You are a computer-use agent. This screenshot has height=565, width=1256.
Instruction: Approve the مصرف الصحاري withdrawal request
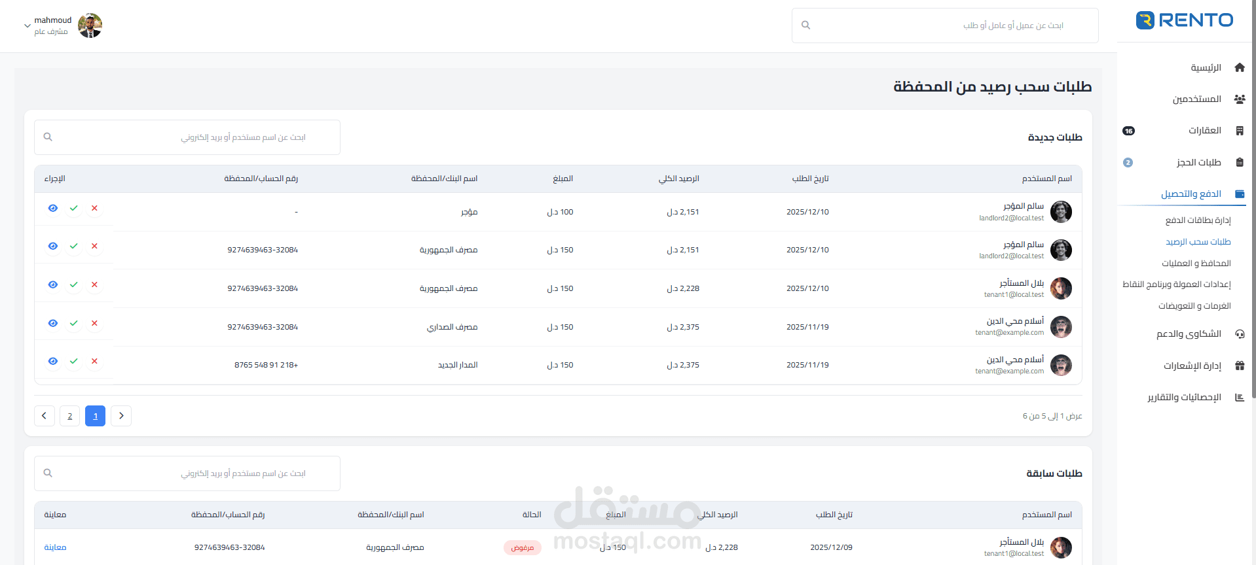click(x=74, y=323)
